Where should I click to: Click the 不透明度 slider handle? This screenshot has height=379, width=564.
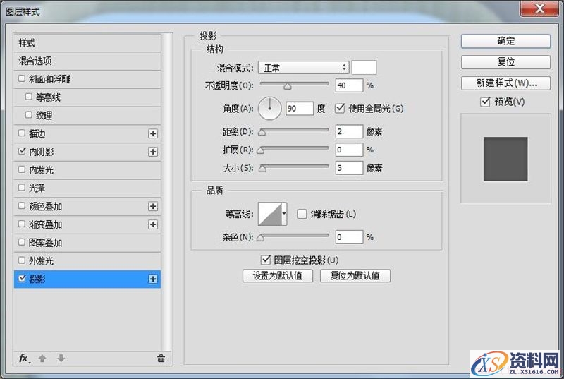pos(287,86)
